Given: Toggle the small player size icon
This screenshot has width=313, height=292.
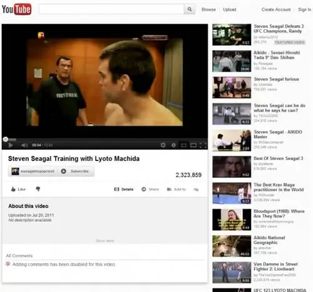Looking at the screenshot, I should tap(183, 145).
